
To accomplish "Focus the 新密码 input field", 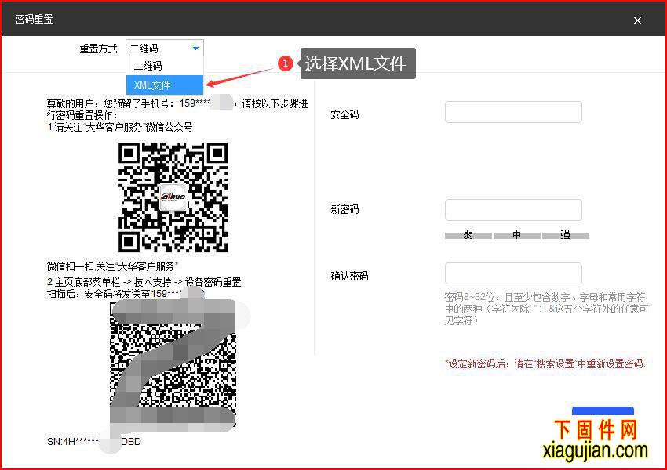I will click(x=513, y=210).
